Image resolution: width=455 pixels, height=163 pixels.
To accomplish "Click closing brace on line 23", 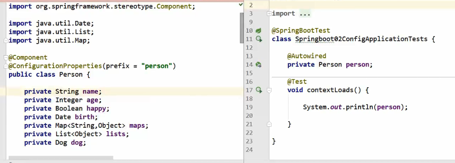I will click(274, 142).
